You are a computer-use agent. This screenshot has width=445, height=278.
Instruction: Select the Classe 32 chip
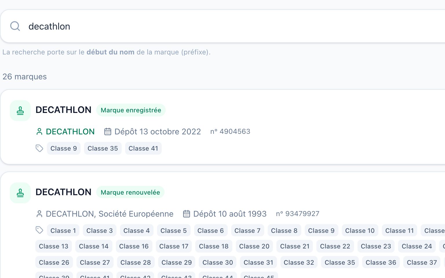pos(299,262)
